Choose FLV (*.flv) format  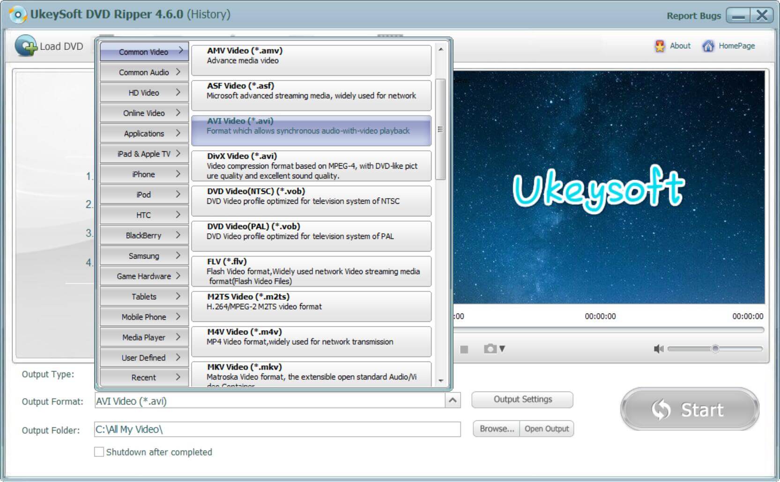click(311, 271)
